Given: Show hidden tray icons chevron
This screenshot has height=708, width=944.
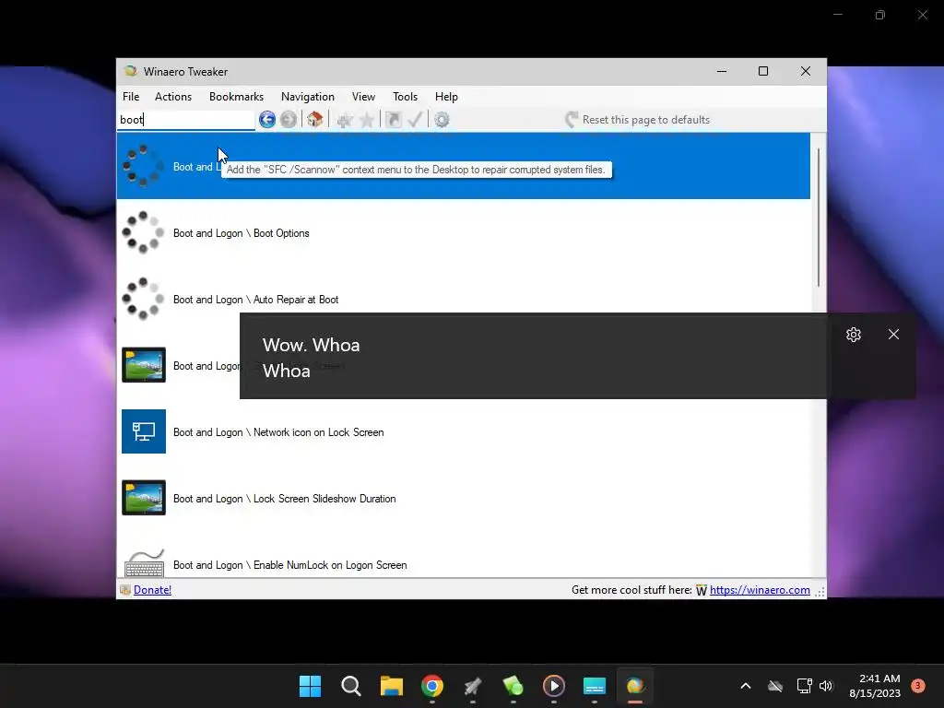Looking at the screenshot, I should (x=745, y=686).
